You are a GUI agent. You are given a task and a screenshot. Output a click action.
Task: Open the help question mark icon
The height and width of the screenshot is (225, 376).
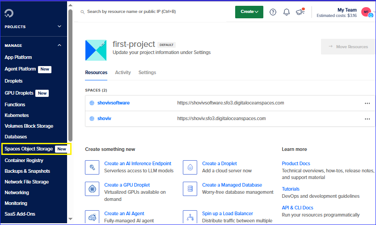[273, 12]
